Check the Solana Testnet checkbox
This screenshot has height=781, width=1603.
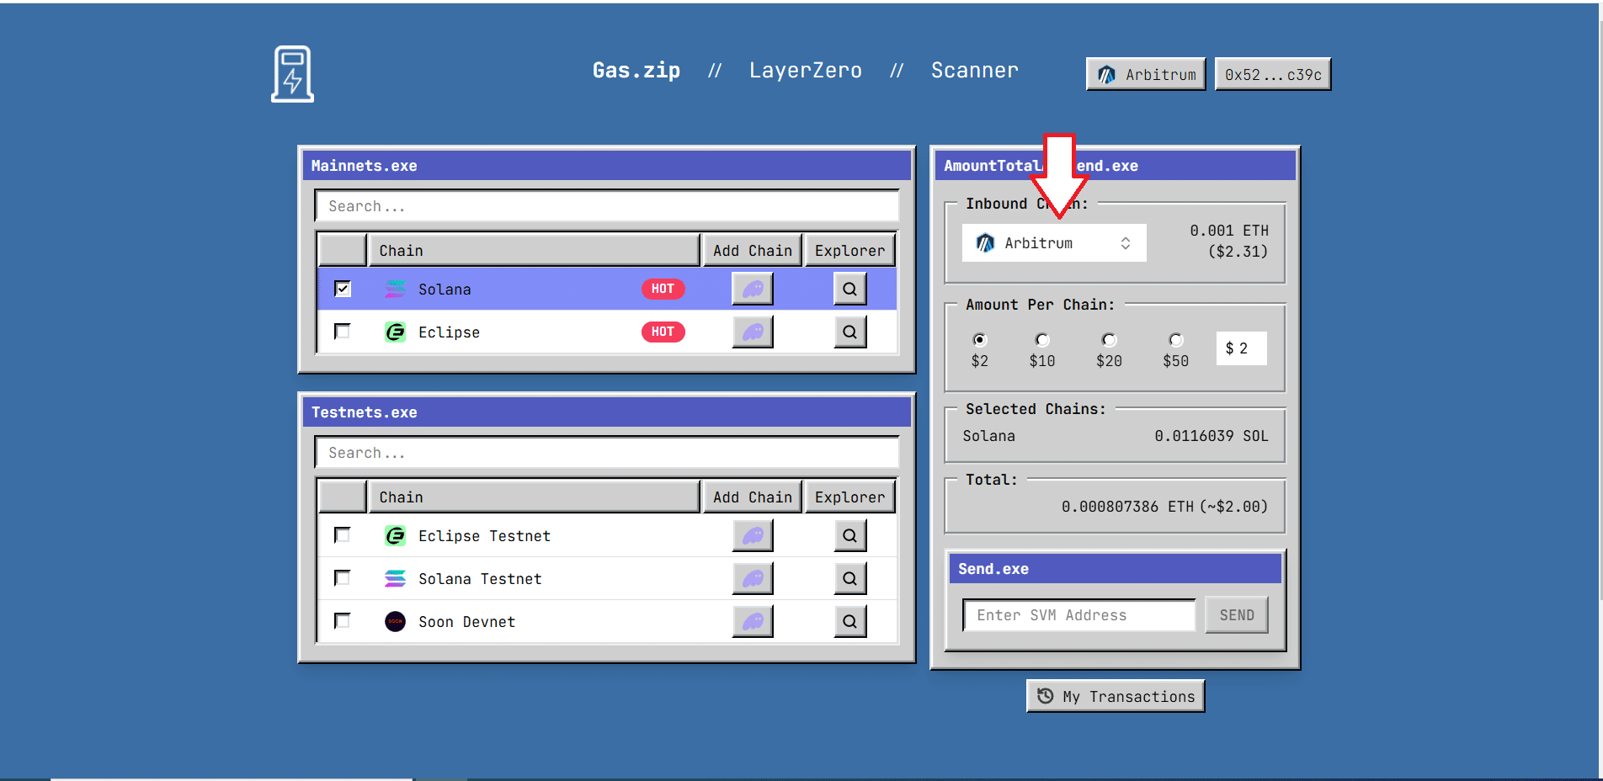click(x=342, y=578)
